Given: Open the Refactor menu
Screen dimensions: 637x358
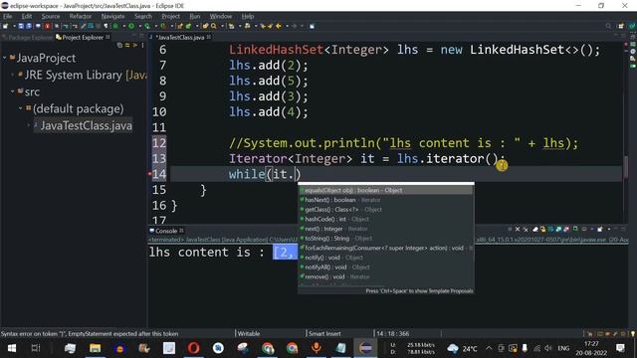Looking at the screenshot, I should click(x=80, y=16).
